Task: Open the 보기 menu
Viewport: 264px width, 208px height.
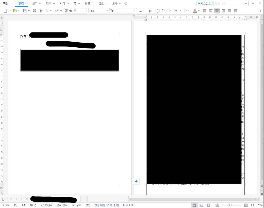Action: (37, 4)
